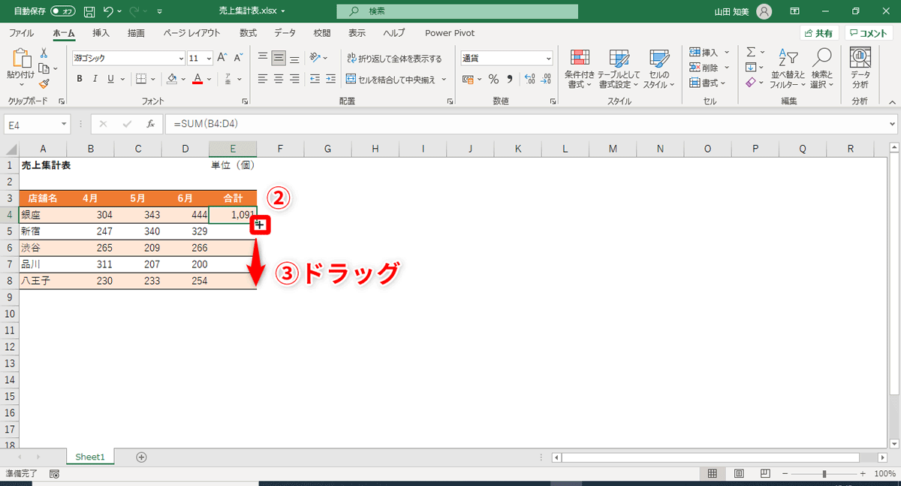Open セルのスタイル cell styles
Screen dimensions: 901x486
click(x=658, y=69)
